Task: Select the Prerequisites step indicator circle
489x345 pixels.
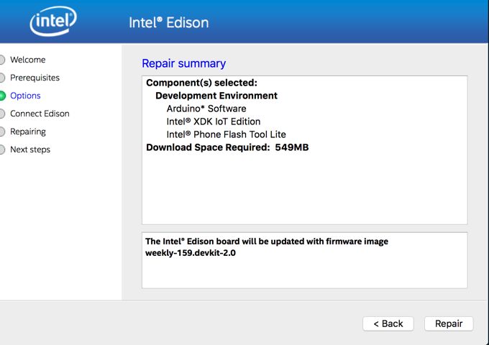Action: [2, 78]
